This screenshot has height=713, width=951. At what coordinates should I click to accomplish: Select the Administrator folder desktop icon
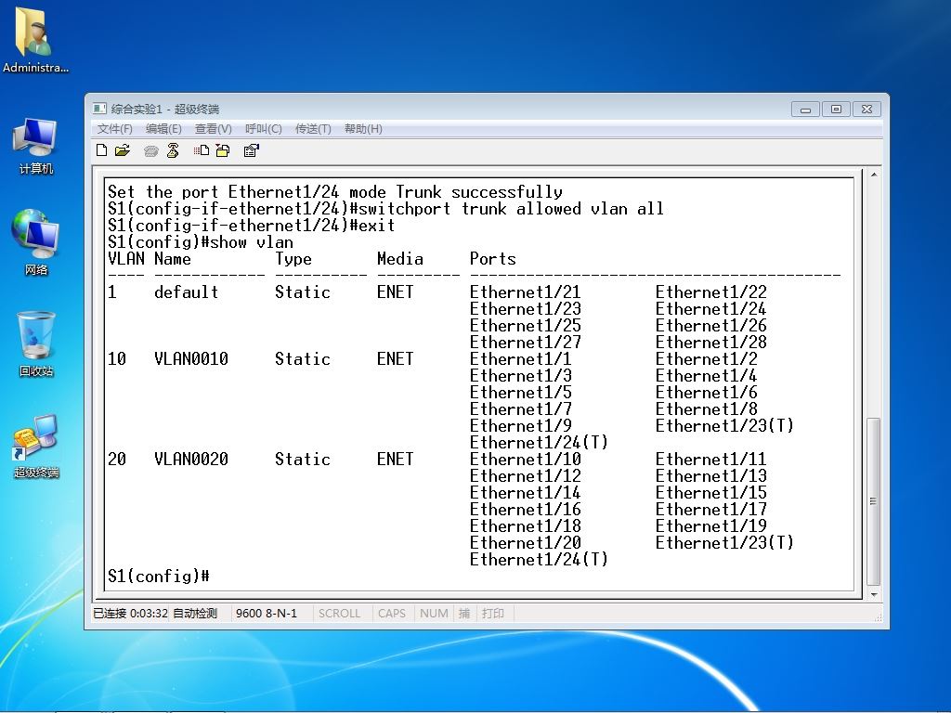35,40
